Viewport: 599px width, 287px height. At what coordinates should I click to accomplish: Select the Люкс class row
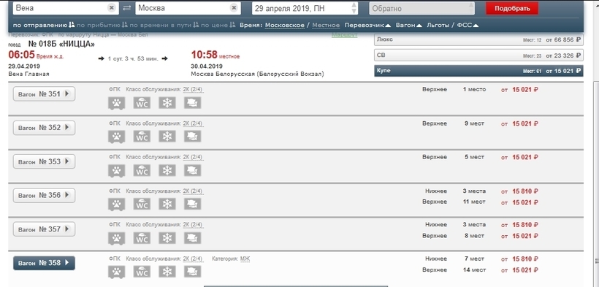coord(478,39)
